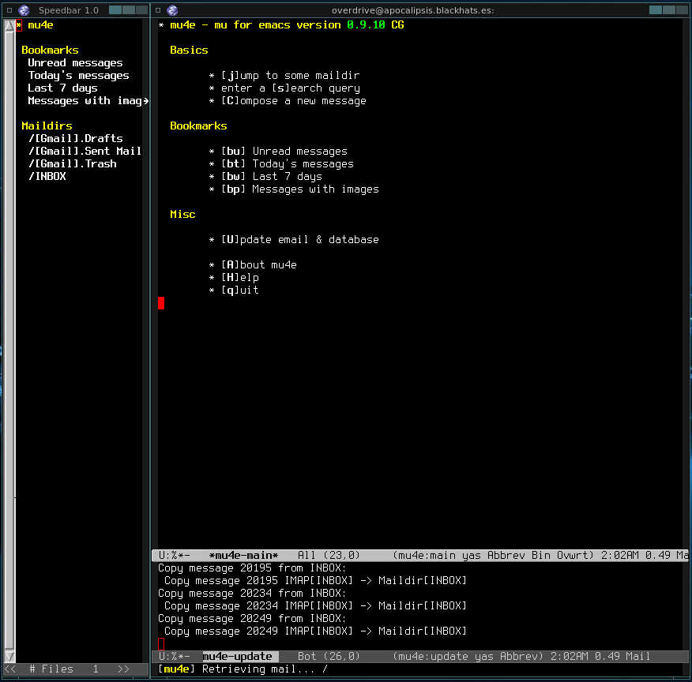
Task: Click the Emacs icon in Speedbar title bar
Action: tap(24, 10)
